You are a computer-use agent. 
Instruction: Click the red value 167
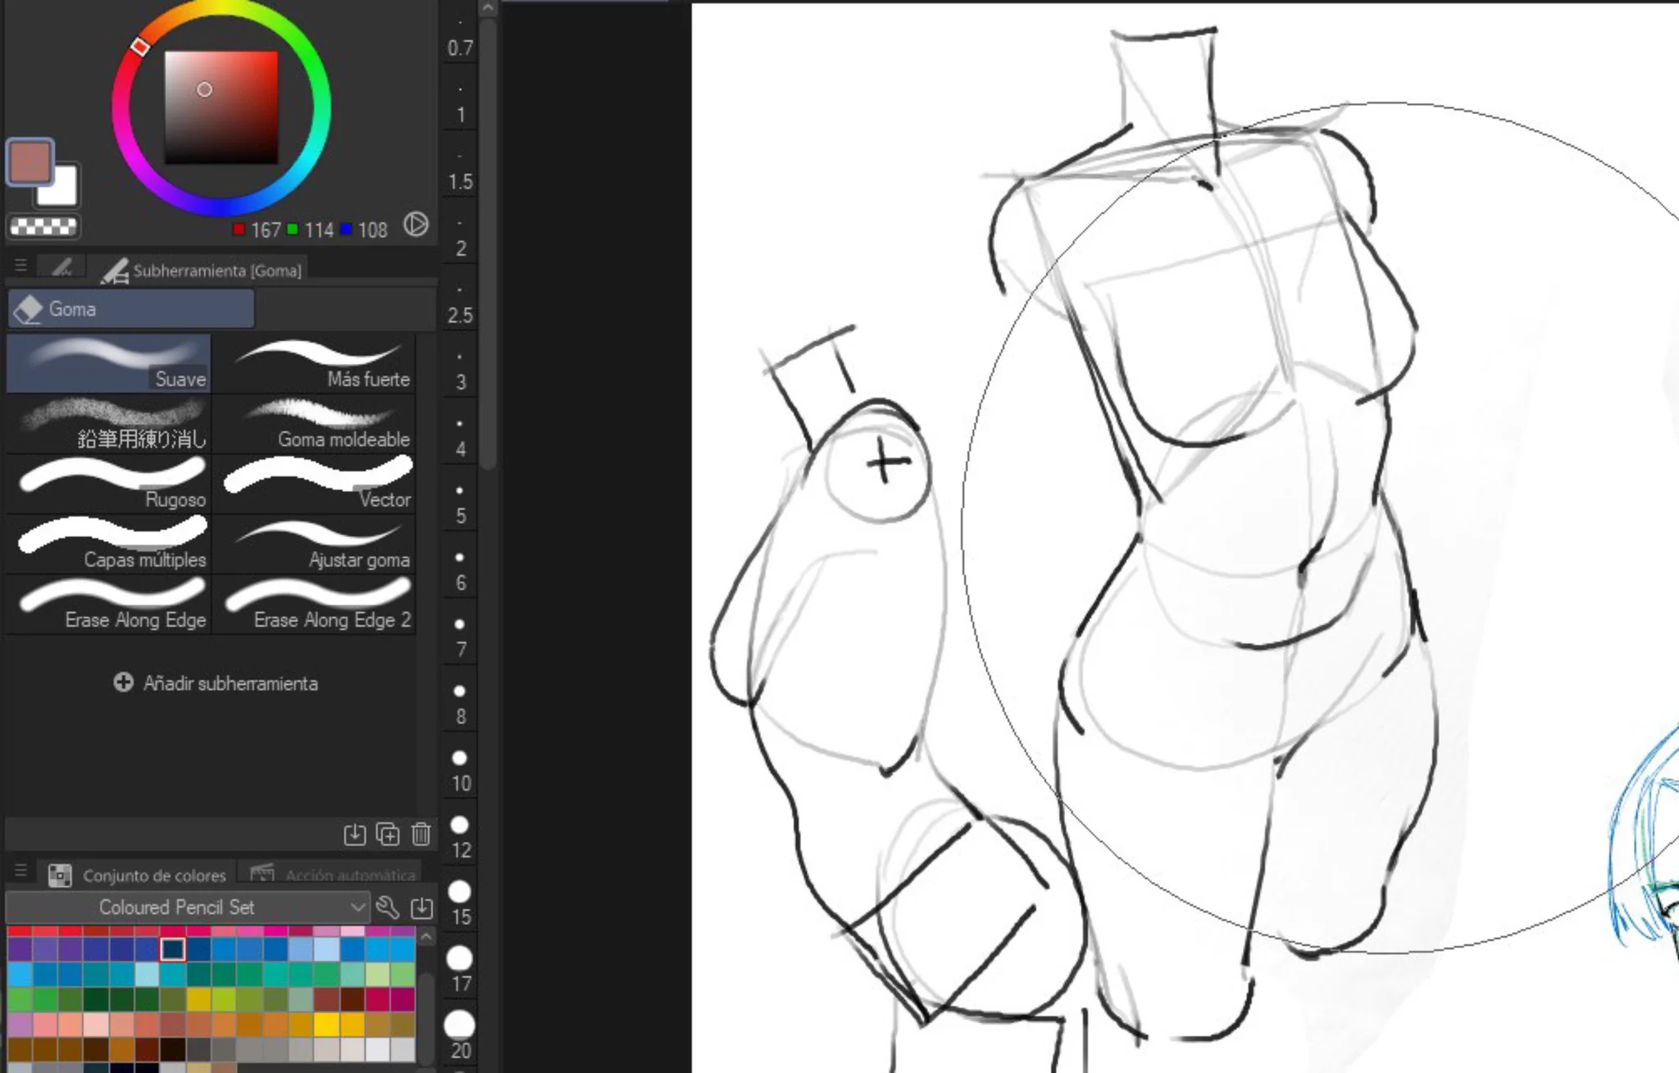266,230
